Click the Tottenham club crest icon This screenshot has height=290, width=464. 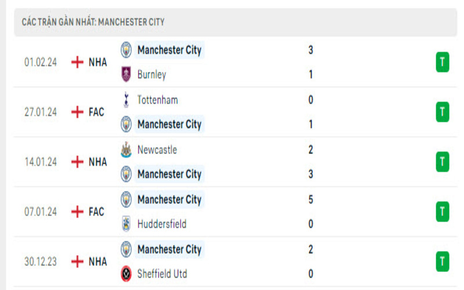tap(126, 100)
